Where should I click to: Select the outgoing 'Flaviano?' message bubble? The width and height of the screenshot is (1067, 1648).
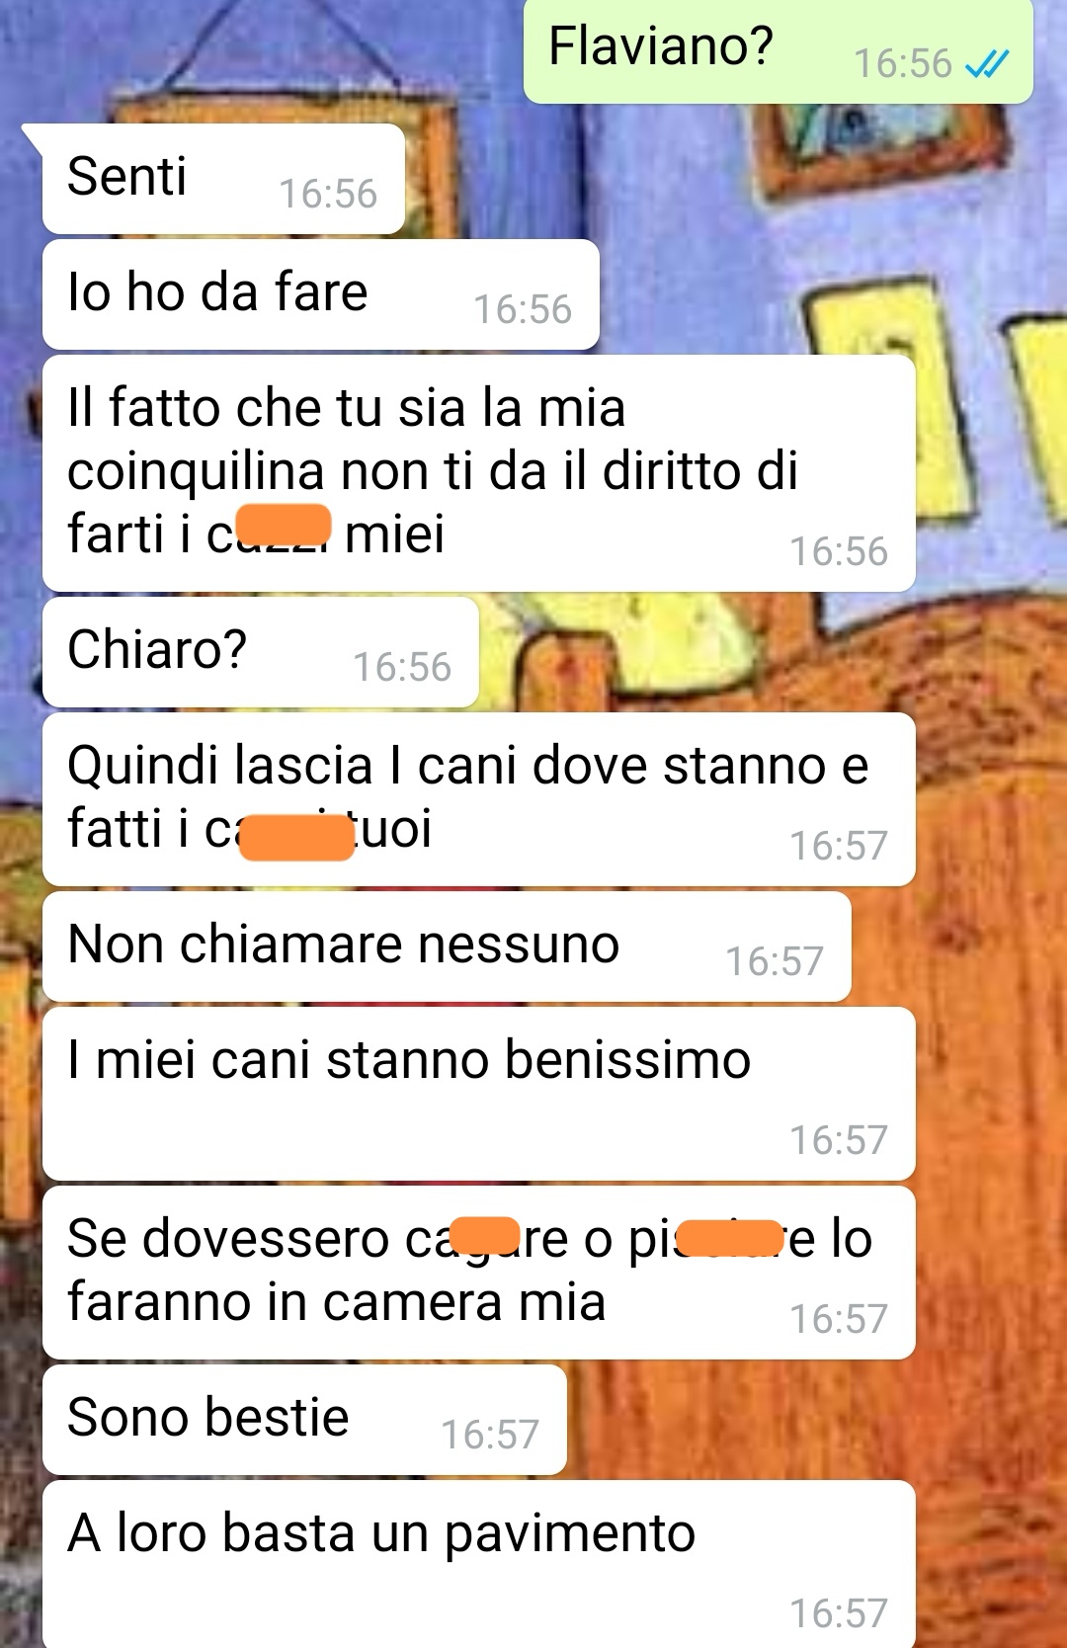tap(778, 50)
